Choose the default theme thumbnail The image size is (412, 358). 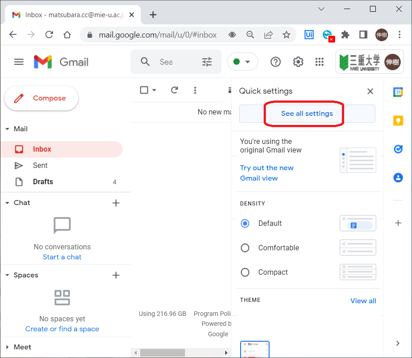click(255, 349)
